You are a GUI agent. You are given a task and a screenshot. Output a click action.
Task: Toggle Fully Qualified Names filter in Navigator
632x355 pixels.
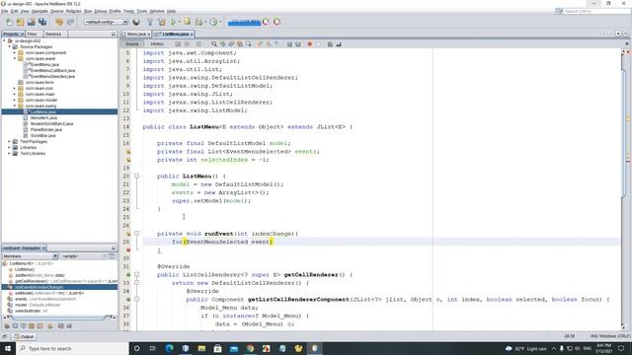coord(50,326)
